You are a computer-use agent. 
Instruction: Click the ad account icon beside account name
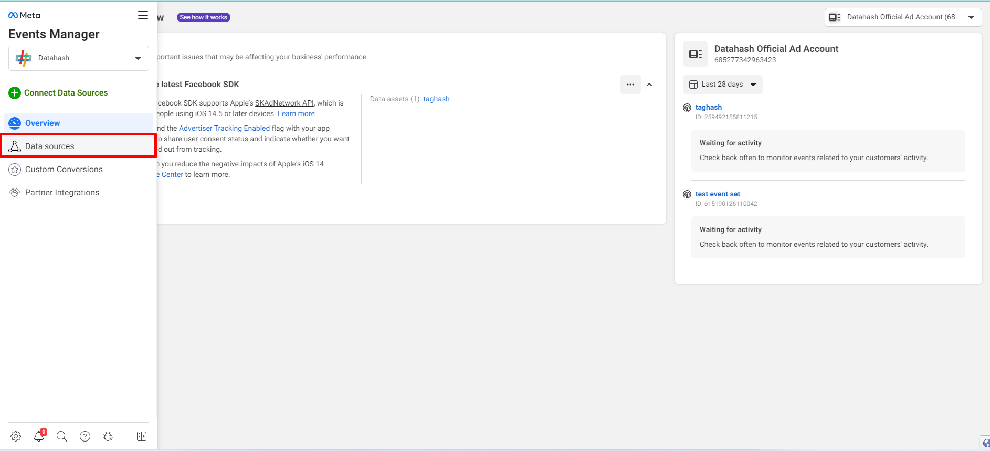click(696, 54)
